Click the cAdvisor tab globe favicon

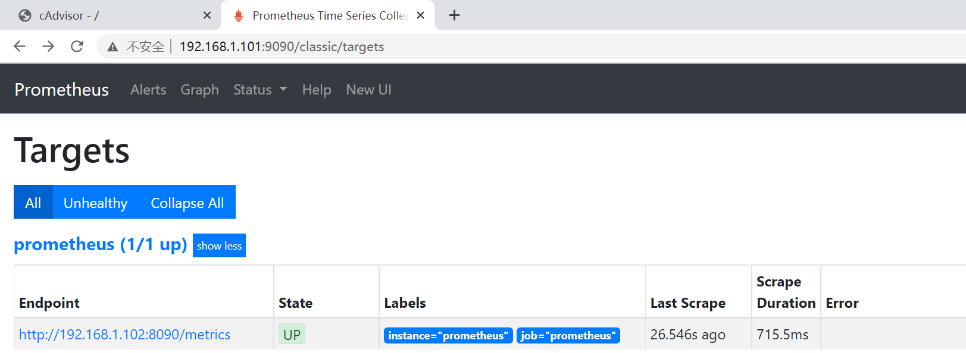click(x=25, y=15)
